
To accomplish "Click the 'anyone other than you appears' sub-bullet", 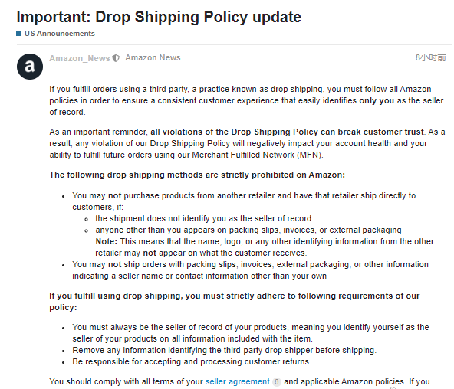I will (248, 230).
